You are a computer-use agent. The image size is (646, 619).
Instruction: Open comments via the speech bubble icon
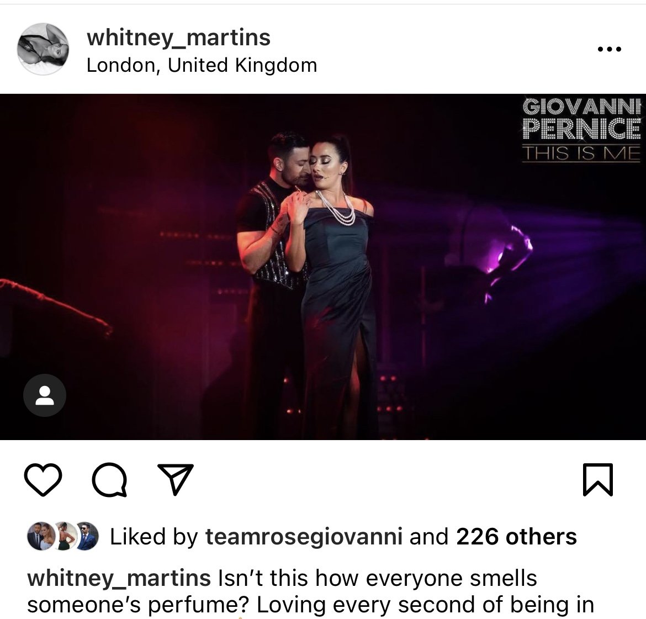(x=109, y=480)
